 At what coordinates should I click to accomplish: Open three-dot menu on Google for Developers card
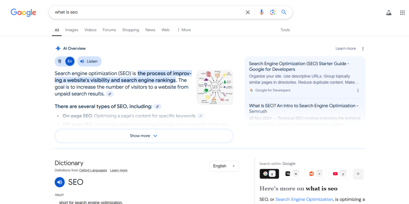(358, 91)
